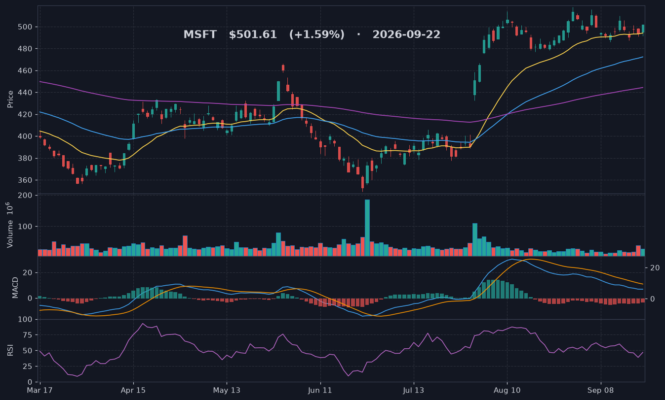
Task: Click the Aug 10 date label
Action: tap(507, 390)
